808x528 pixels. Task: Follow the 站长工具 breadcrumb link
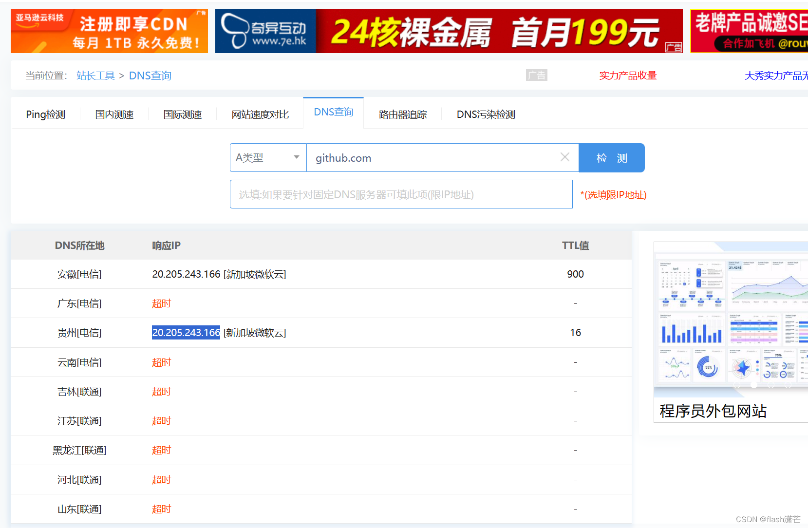tap(95, 75)
